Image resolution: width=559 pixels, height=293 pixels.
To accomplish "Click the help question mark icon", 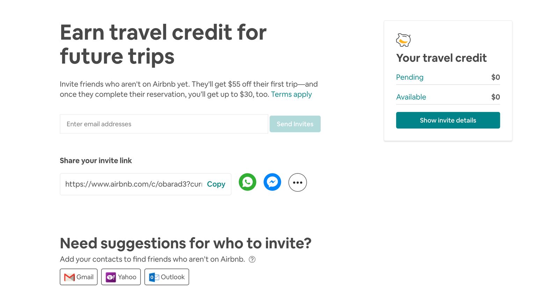I will [x=252, y=259].
